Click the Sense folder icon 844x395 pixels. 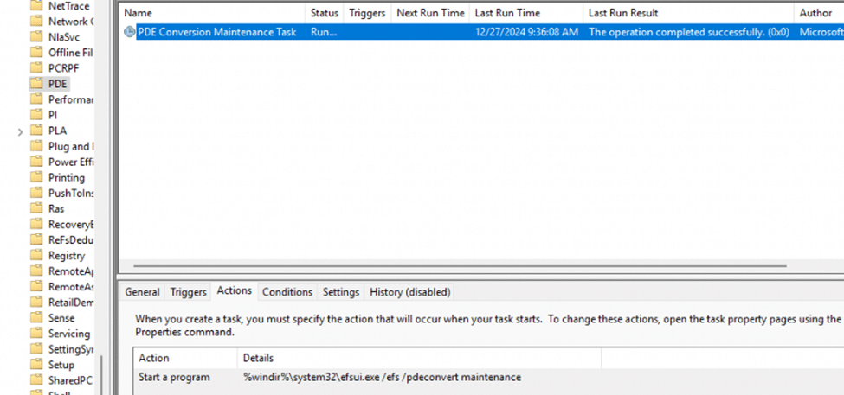36,318
